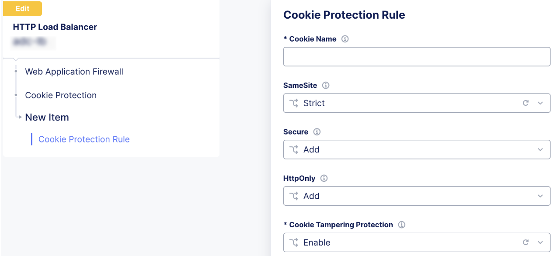
Task: Click the HTTP Load Balancer heading
Action: point(55,27)
